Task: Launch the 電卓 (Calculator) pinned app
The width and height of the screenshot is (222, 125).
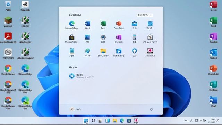Action: 134,39
